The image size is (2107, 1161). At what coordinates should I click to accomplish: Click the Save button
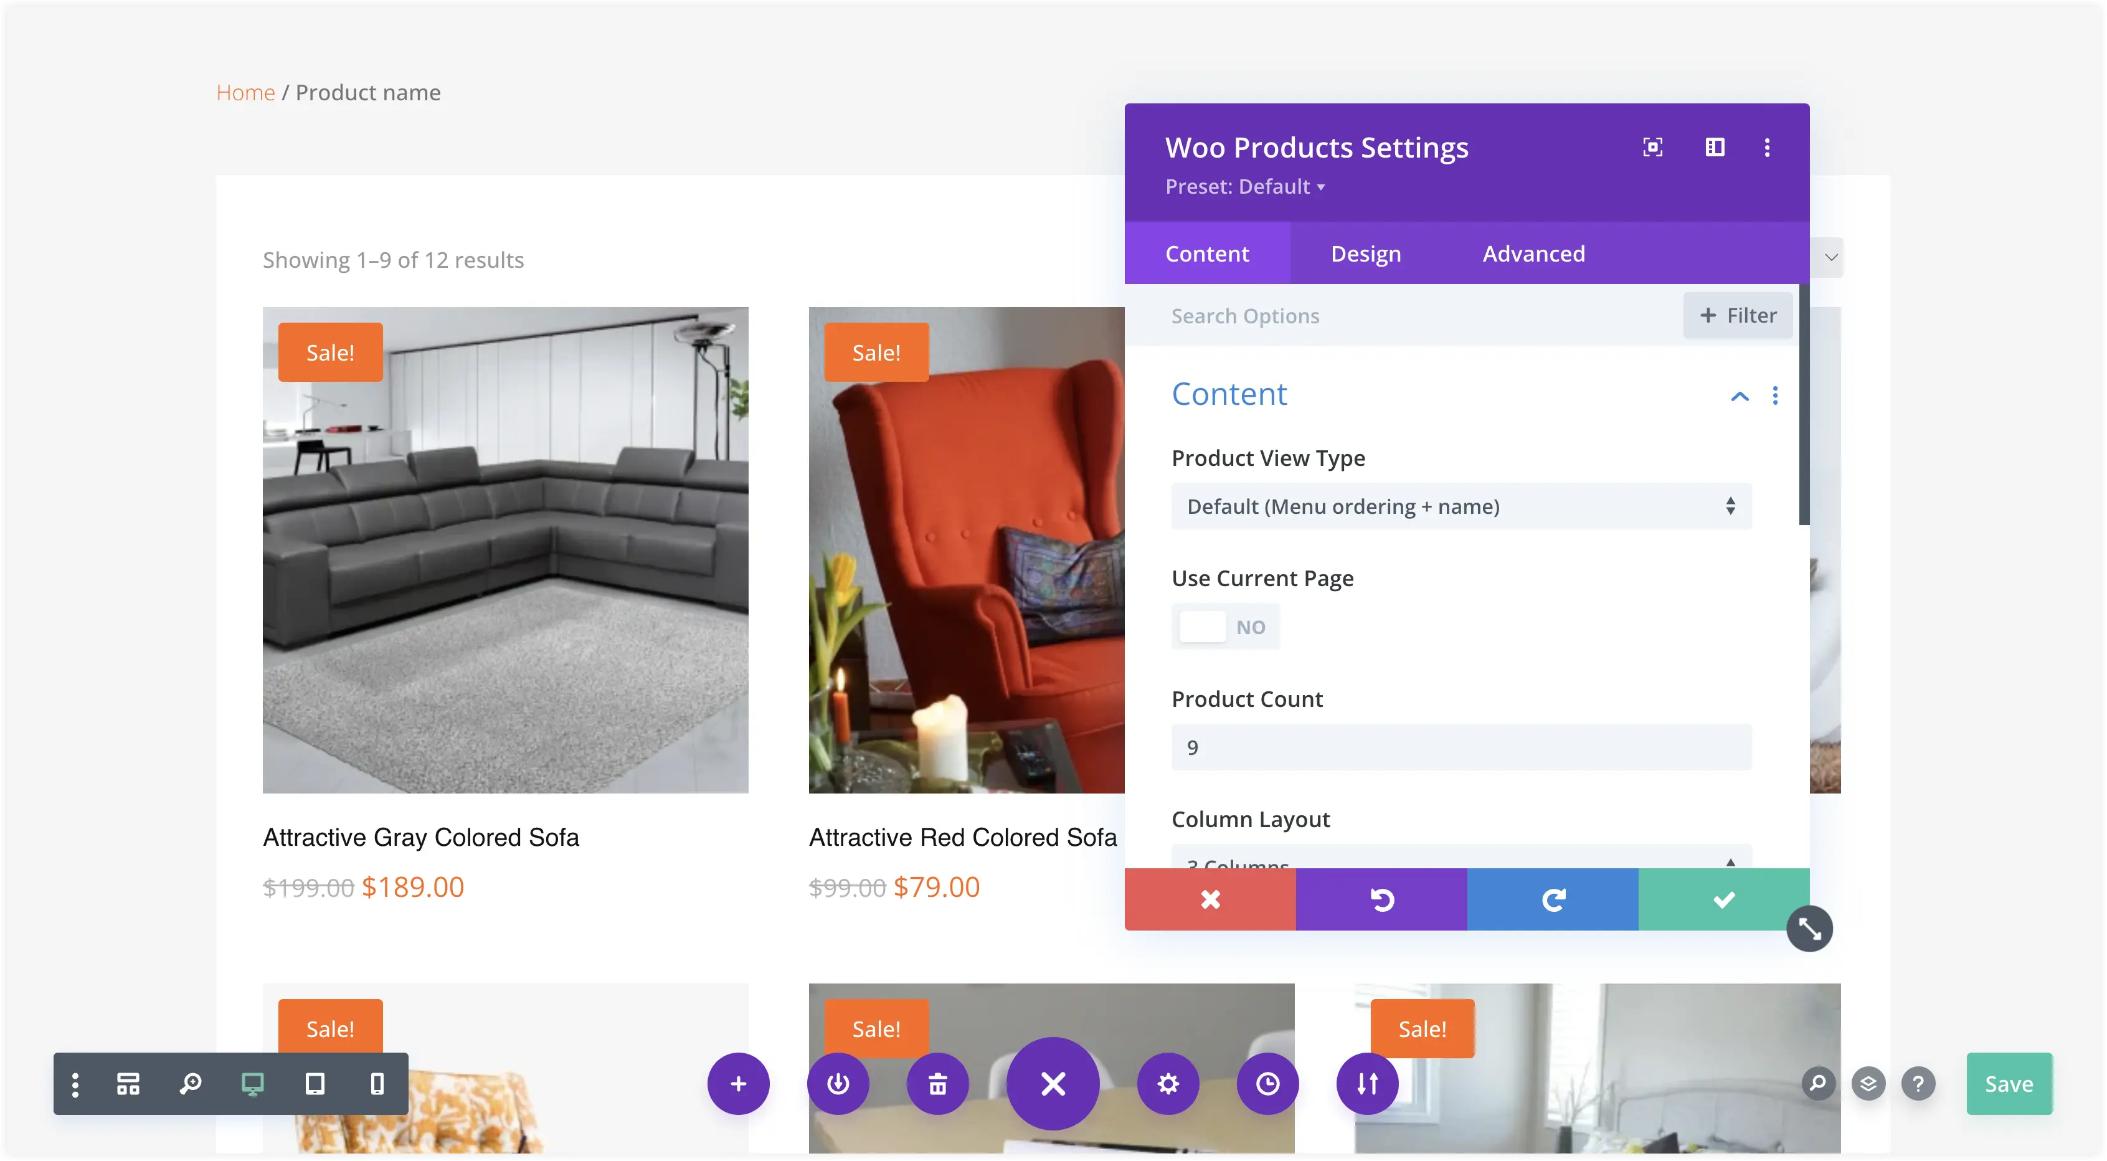[x=2007, y=1084]
